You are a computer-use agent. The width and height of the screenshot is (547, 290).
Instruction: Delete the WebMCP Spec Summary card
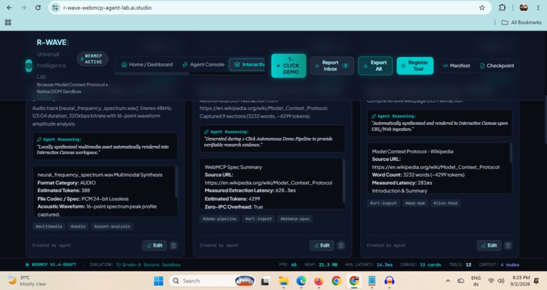(341, 245)
